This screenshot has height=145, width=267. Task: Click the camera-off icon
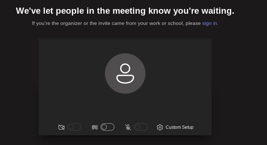tap(62, 127)
